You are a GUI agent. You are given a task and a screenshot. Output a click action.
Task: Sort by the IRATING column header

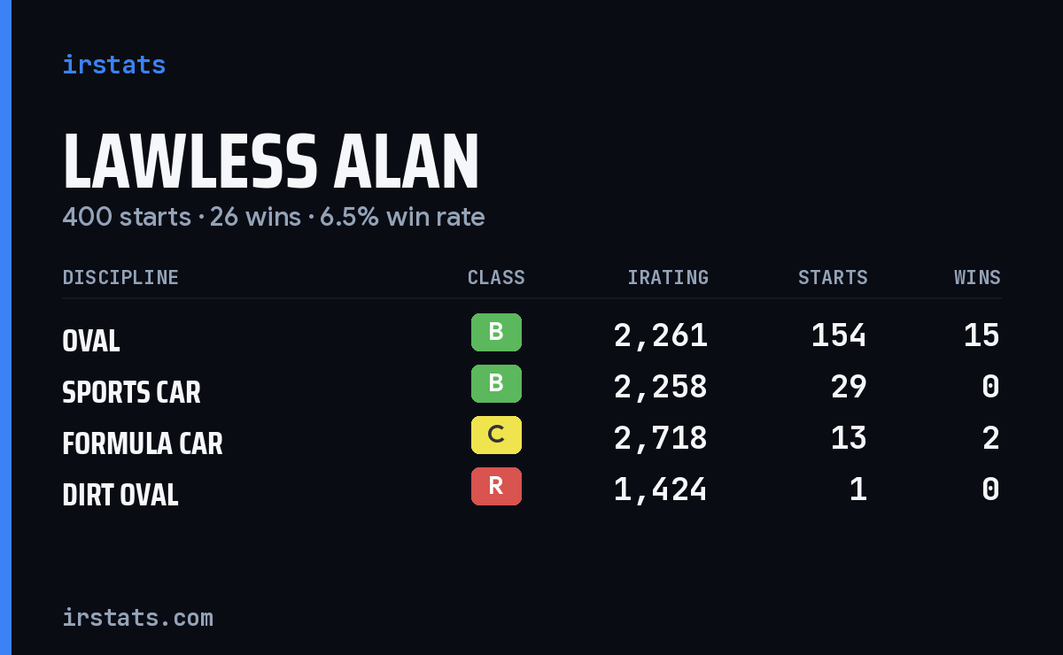[x=668, y=278]
